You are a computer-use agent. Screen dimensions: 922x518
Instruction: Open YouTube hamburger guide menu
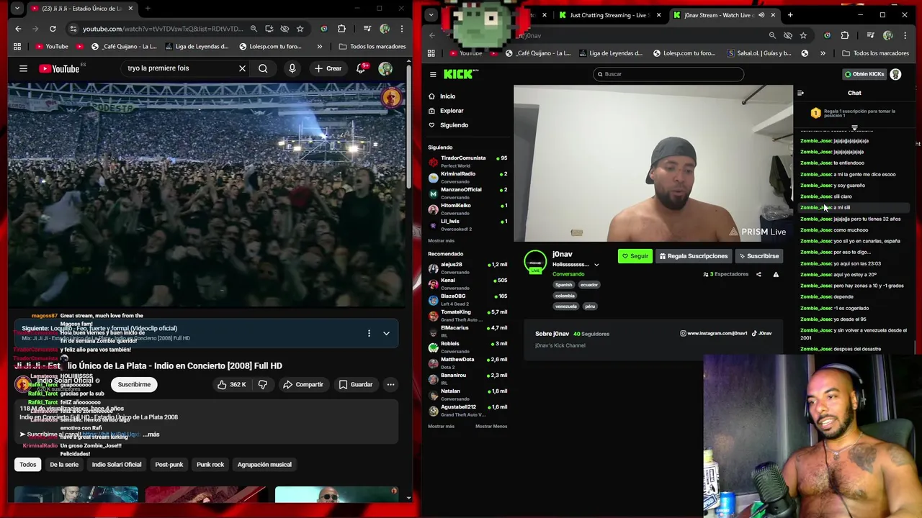pos(23,68)
